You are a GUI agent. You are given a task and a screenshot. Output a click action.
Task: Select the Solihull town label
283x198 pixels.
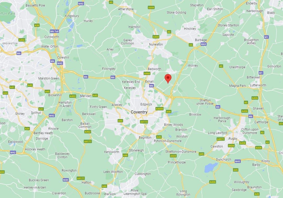[x=36, y=113]
